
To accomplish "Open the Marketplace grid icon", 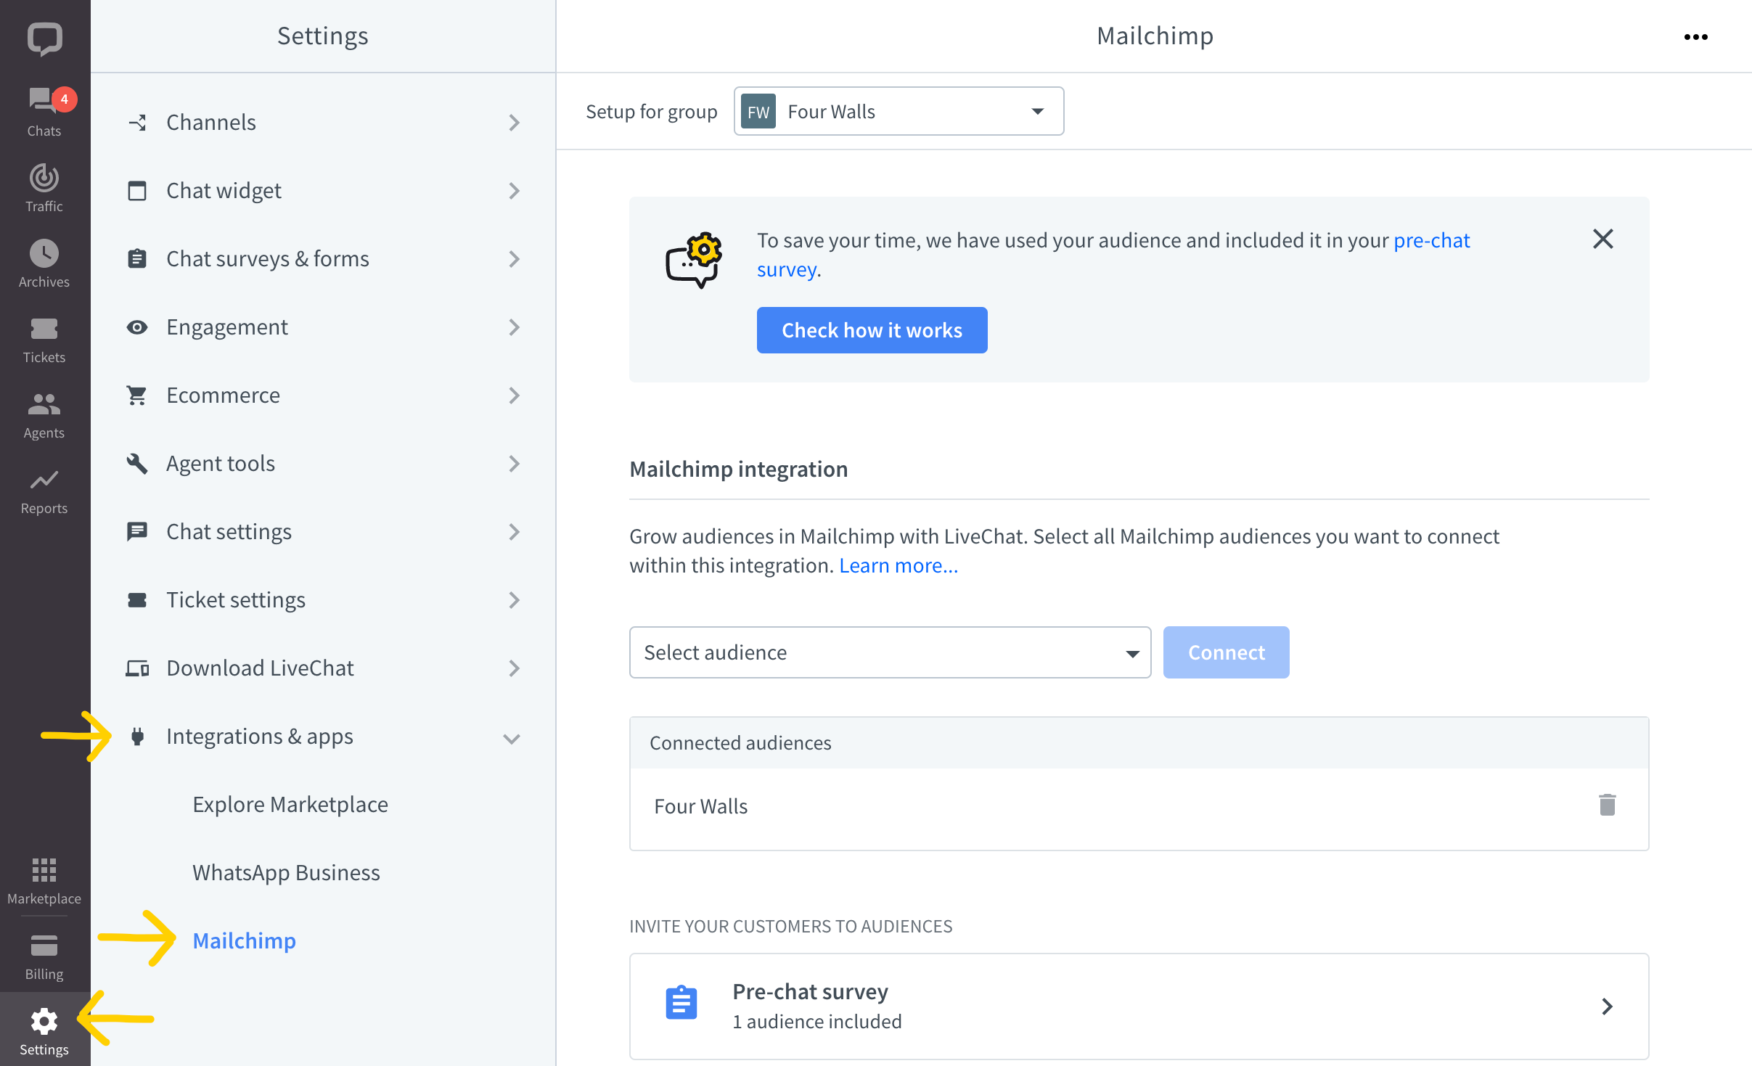I will pyautogui.click(x=44, y=870).
